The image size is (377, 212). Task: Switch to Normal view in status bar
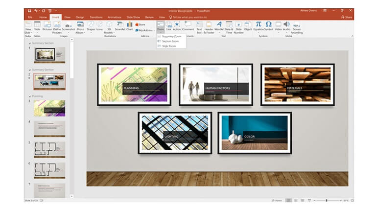tap(288, 200)
